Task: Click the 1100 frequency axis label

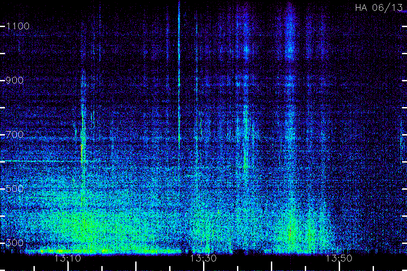Action: (x=18, y=26)
